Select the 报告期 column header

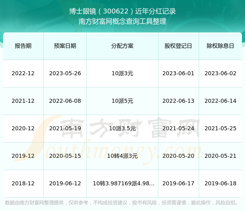[x=23, y=46]
